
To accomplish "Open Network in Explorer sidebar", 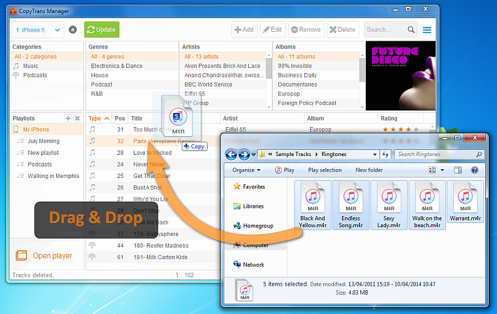I will 249,265.
